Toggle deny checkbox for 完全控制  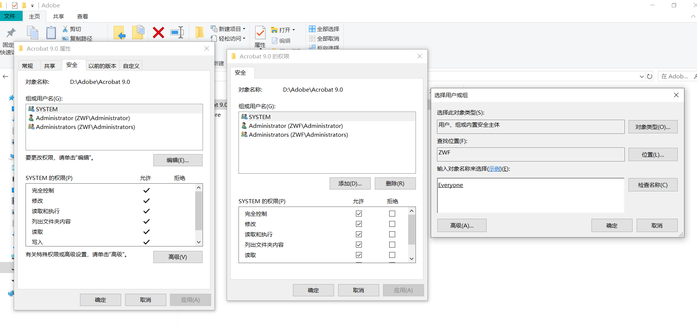392,214
